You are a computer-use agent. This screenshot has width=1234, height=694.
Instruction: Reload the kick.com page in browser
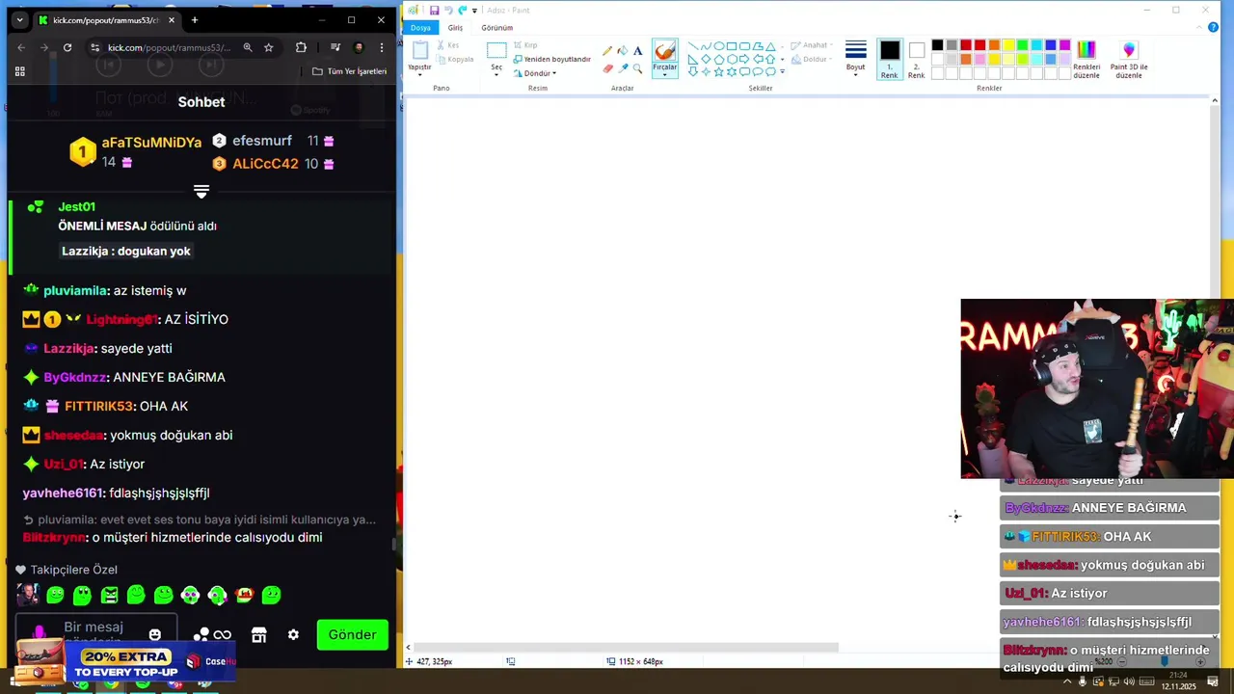point(67,47)
